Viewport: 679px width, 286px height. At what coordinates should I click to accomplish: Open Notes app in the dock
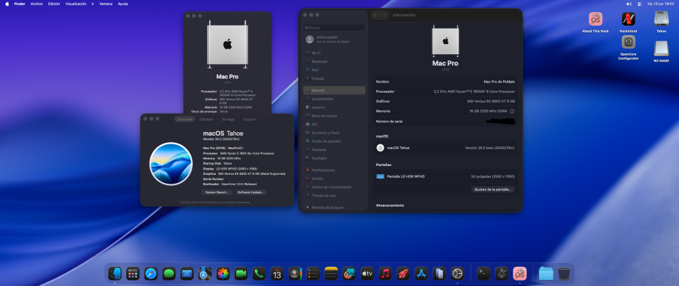tap(331, 274)
